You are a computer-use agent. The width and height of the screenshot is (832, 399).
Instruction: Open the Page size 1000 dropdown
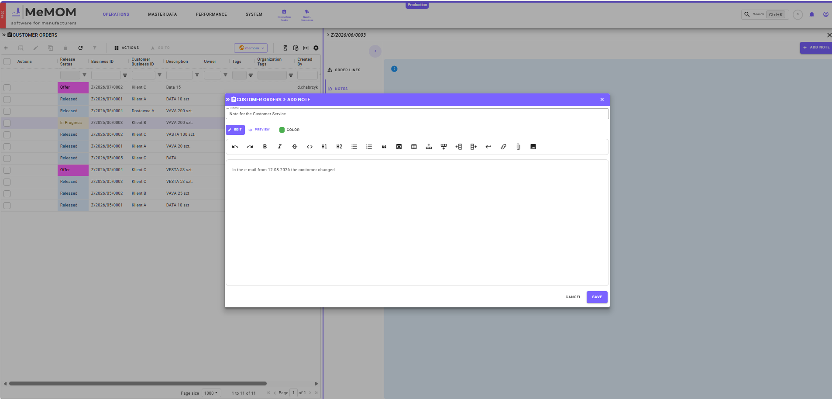211,393
